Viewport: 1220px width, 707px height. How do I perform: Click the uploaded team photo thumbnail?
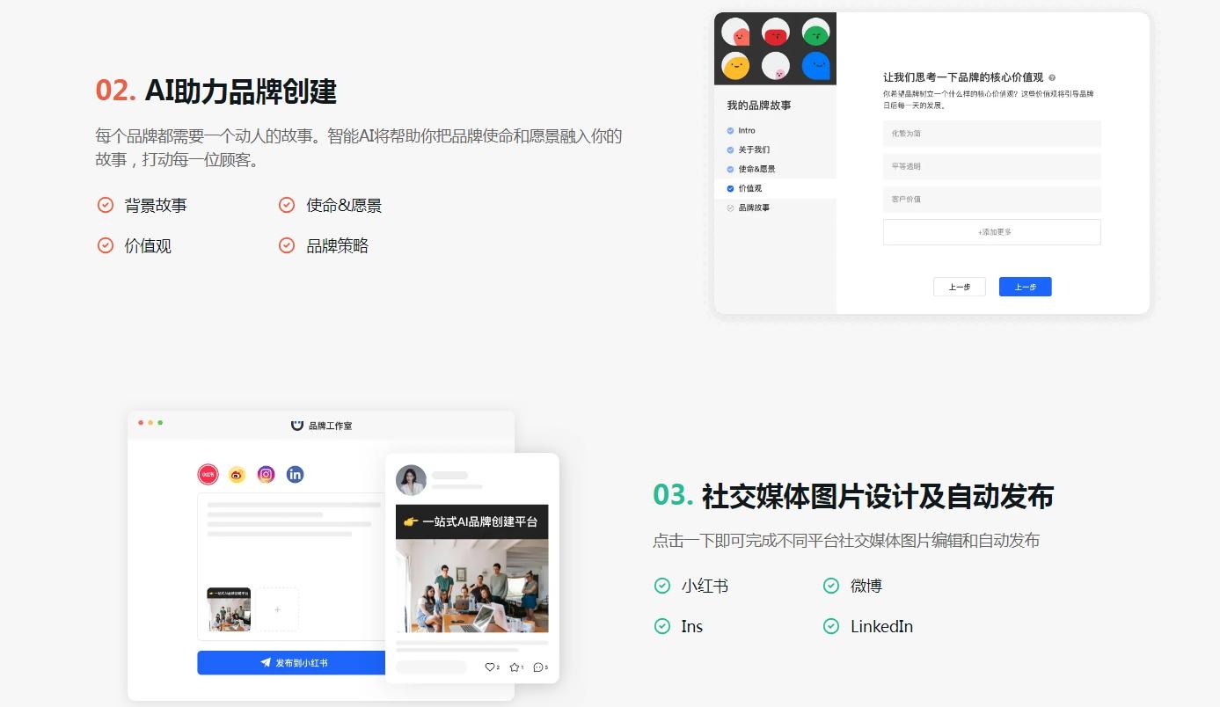click(x=229, y=609)
